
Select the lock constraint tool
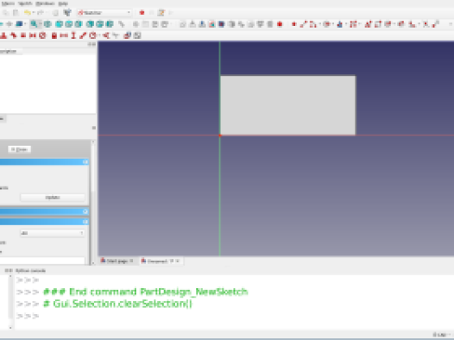click(x=54, y=35)
